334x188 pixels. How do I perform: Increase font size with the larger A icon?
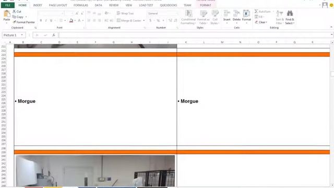click(77, 14)
